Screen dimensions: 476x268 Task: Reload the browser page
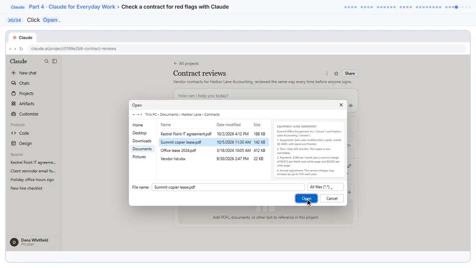click(x=21, y=49)
